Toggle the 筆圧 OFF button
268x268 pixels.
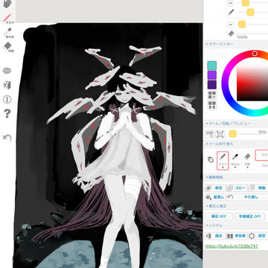(219, 217)
